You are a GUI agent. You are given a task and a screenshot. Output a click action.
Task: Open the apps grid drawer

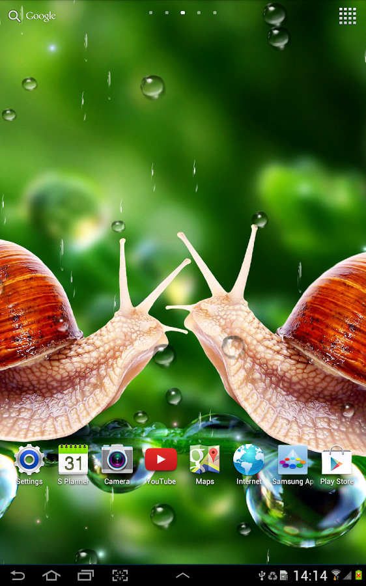point(347,16)
